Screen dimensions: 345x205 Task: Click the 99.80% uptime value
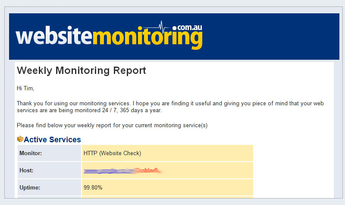93,188
